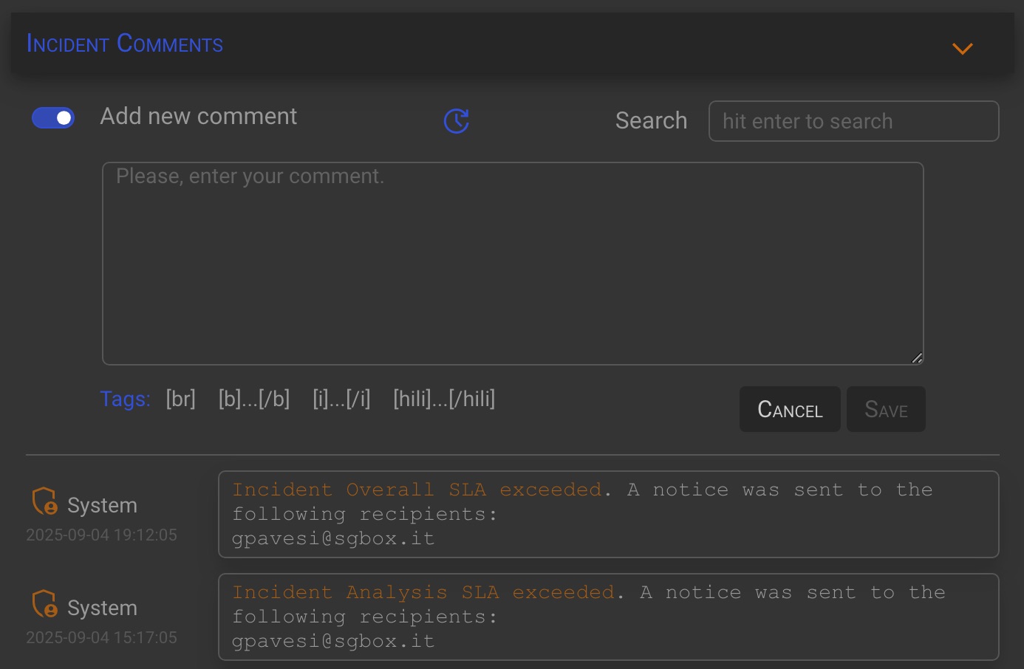The image size is (1024, 669).
Task: Insert the [b]...[/b] bold tag
Action: pyautogui.click(x=254, y=399)
